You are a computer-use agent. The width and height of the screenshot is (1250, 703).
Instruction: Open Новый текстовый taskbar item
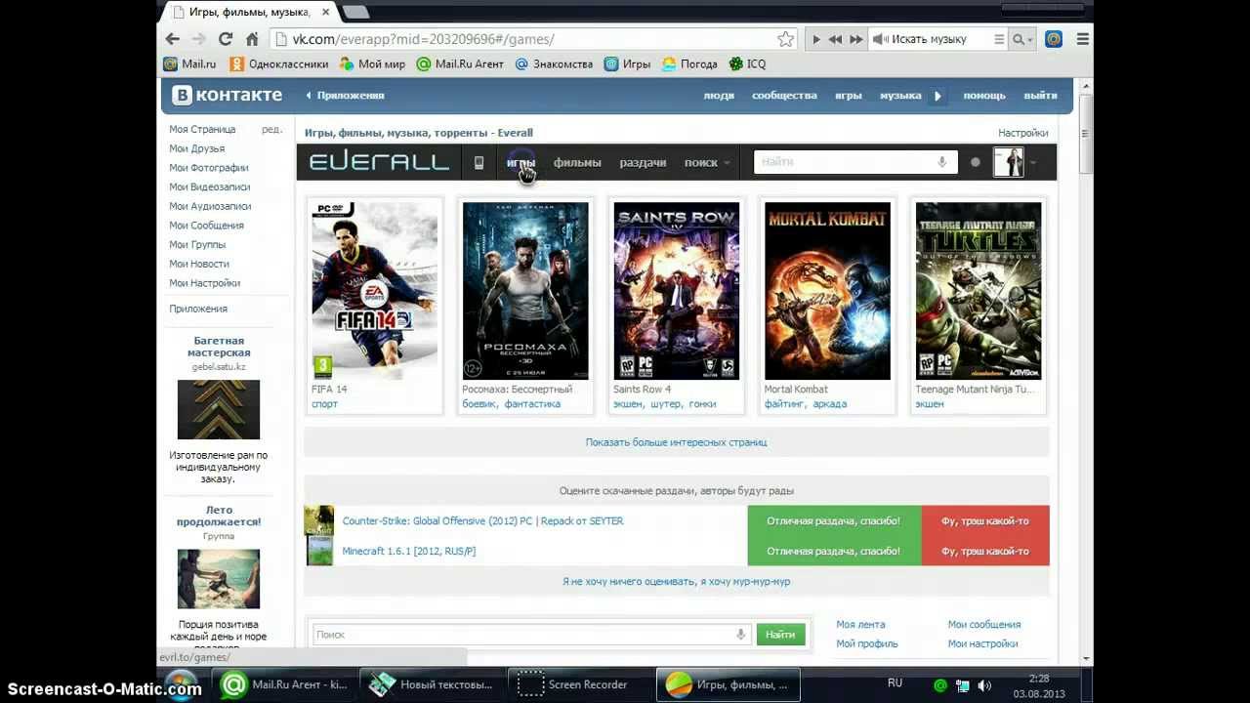(432, 684)
